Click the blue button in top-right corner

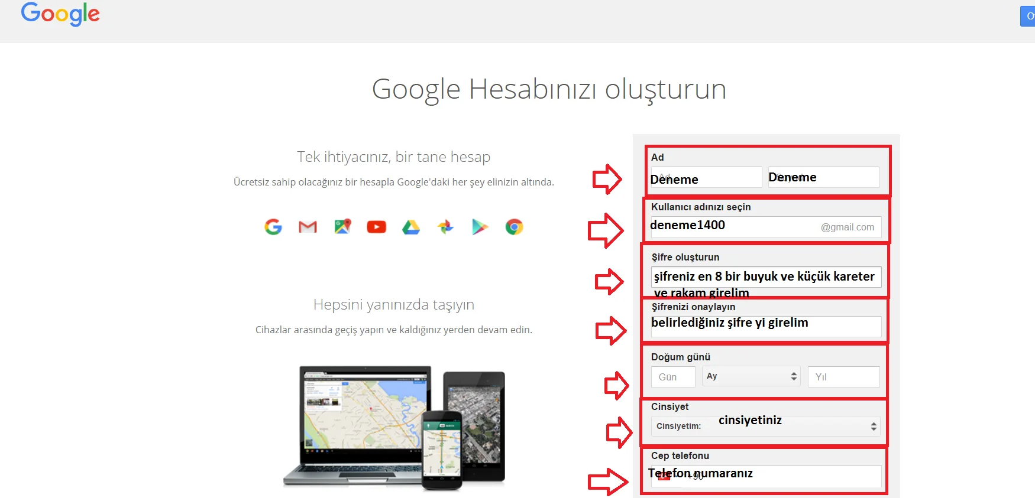1028,16
